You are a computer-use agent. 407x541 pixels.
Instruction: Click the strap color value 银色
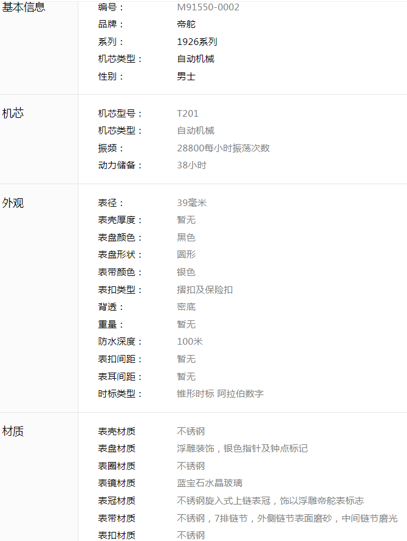coord(186,272)
